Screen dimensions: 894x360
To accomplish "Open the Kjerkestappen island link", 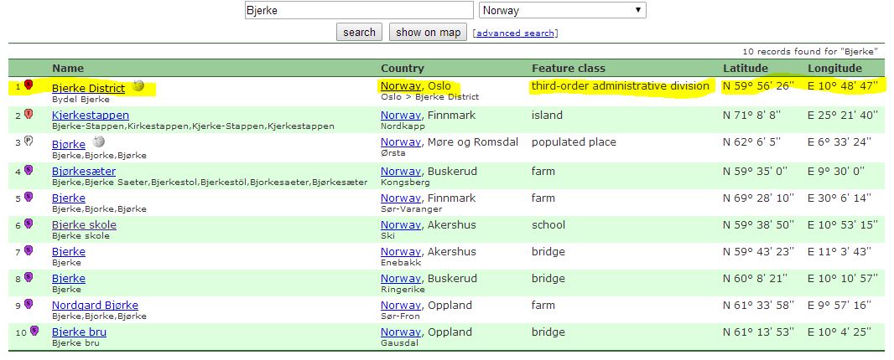I will tap(91, 115).
